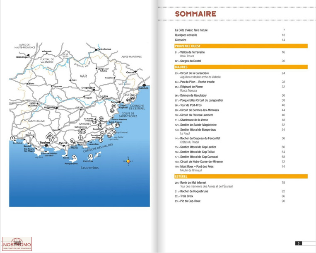Image resolution: width=316 pixels, height=253 pixels.
Task: Click the Draguignan label on the map
Action: (88, 88)
